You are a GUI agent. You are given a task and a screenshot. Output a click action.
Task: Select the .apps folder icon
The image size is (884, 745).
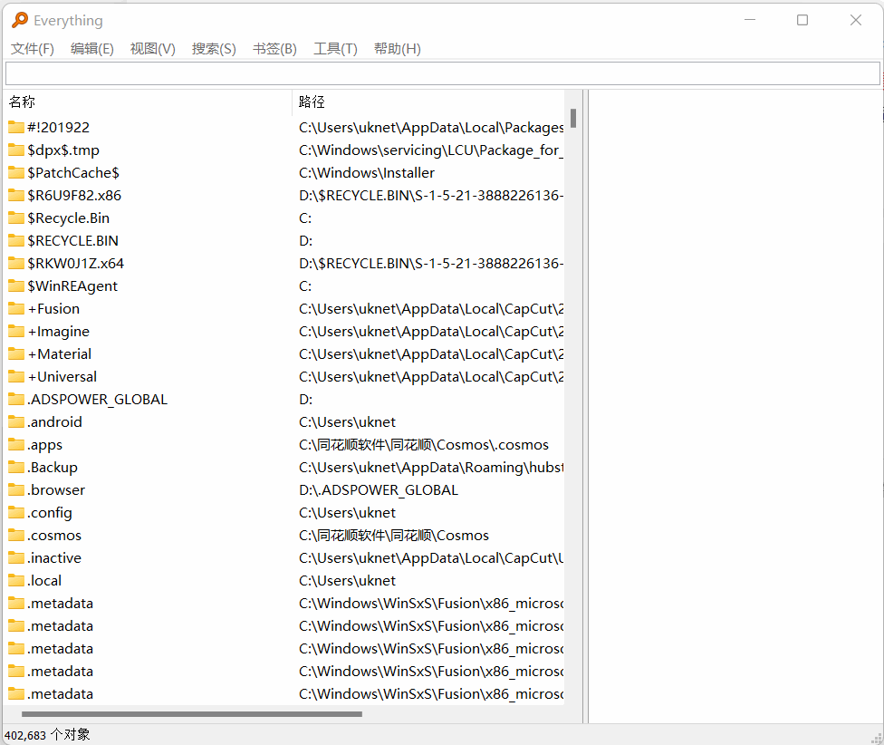(x=16, y=444)
